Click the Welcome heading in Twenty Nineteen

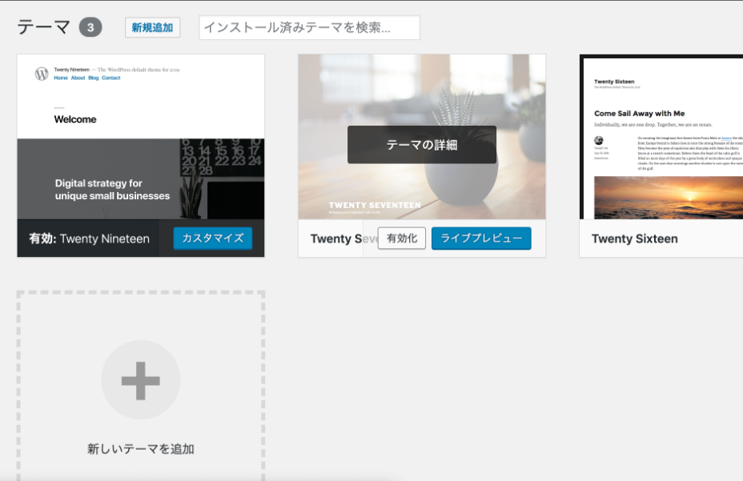(x=75, y=119)
